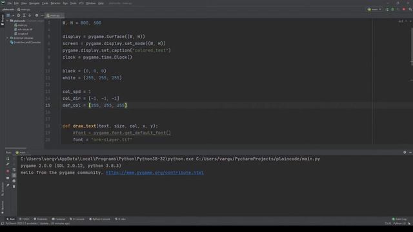413x232 pixels.
Task: Rerun main in the Run panel
Action: tap(8, 159)
